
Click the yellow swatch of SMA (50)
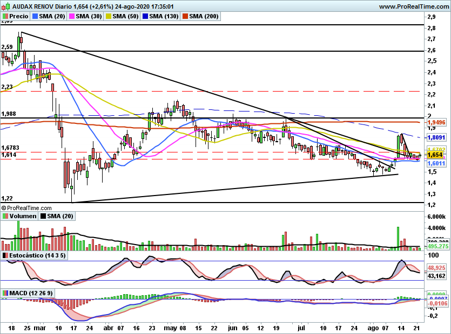(x=109, y=16)
